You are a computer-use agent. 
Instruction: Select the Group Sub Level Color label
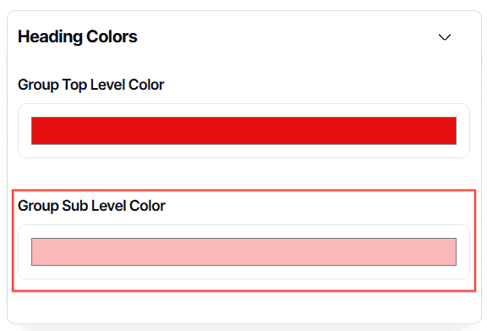(x=91, y=206)
